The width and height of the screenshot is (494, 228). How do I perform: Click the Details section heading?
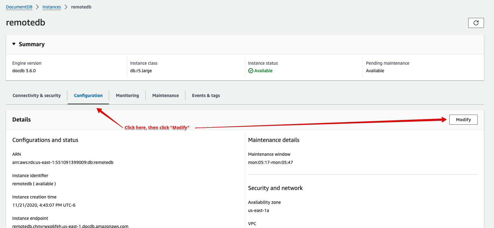pyautogui.click(x=21, y=120)
